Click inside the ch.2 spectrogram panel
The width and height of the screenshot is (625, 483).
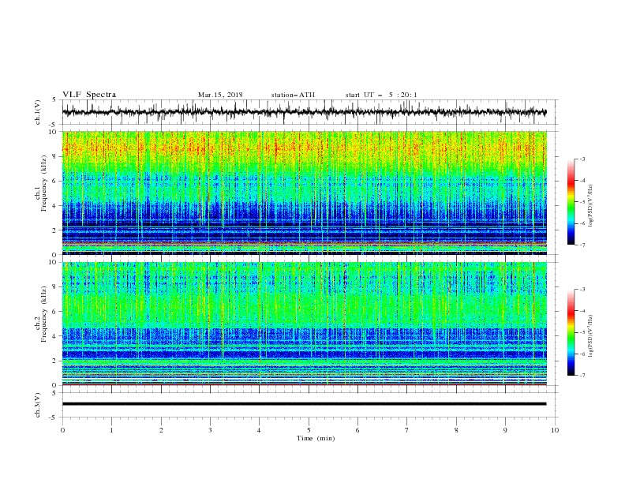coord(304,324)
